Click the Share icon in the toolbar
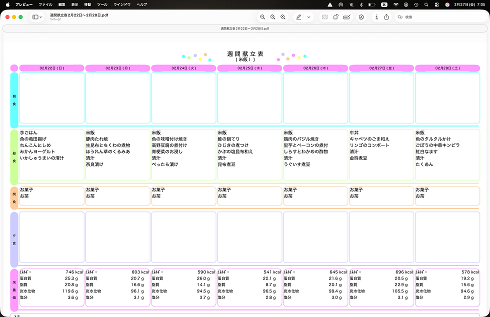 pos(386,17)
